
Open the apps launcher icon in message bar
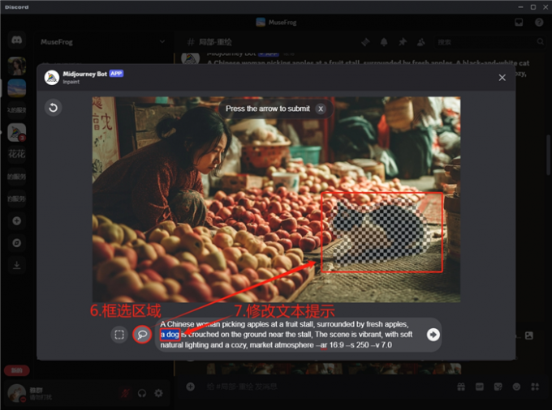pyautogui.click(x=535, y=387)
